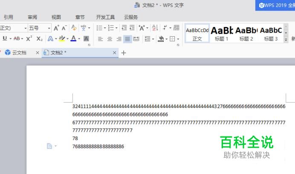Toggle character shading

[x=86, y=38]
